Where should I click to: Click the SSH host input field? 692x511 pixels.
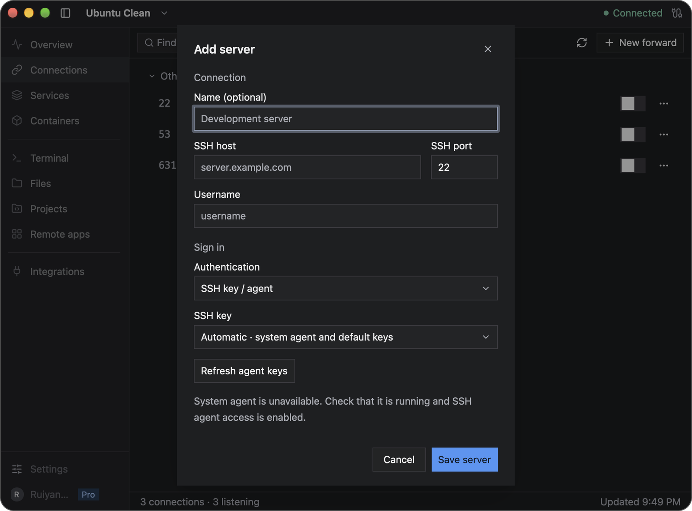(307, 167)
